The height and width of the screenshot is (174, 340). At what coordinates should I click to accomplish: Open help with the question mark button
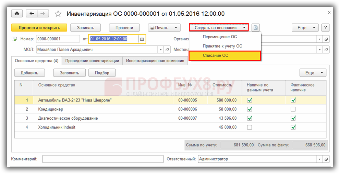coord(325,28)
